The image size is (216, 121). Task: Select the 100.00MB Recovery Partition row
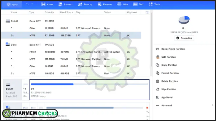pyautogui.click(x=71, y=59)
